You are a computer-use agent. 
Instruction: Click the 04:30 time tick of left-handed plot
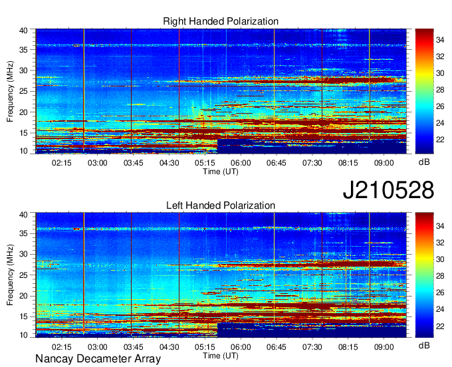click(169, 347)
